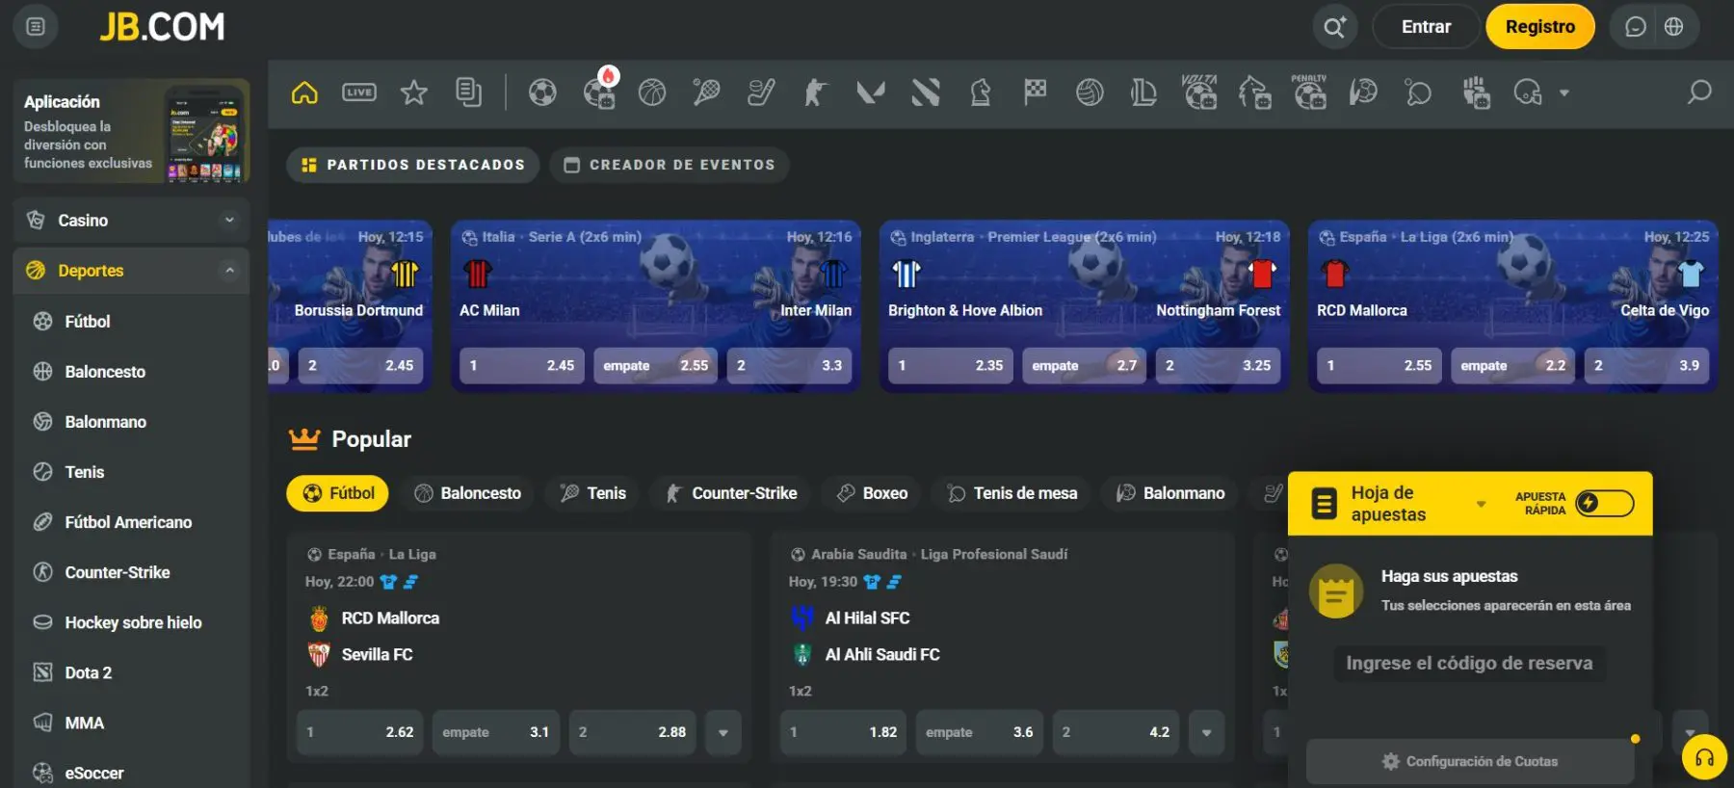This screenshot has width=1734, height=788.
Task: Open the hamburger menu beside JB.COM logo
Action: click(x=36, y=27)
